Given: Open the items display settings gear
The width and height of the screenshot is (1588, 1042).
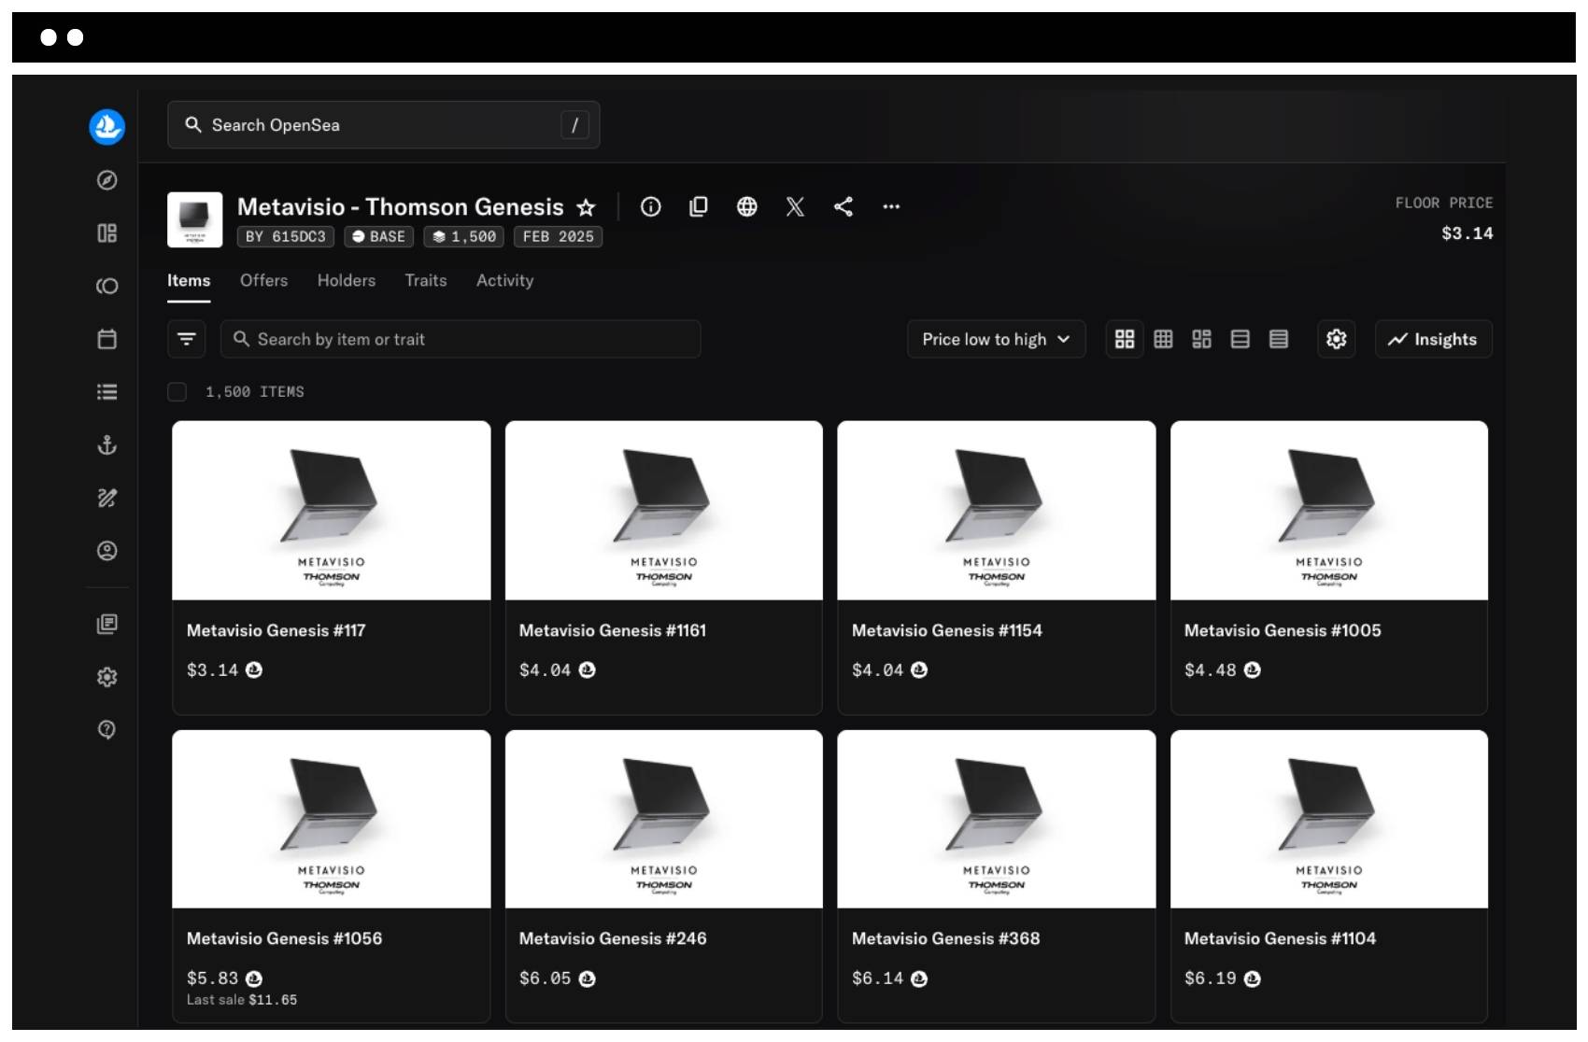Looking at the screenshot, I should (x=1337, y=339).
